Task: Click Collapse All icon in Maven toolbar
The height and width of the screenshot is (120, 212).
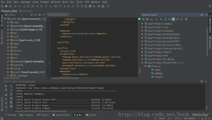Action: coord(181,19)
